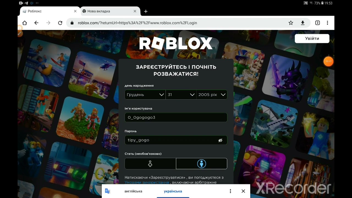Viewport: 352px width, 198px height.
Task: Open birth month dropdown Грудень
Action: click(145, 95)
